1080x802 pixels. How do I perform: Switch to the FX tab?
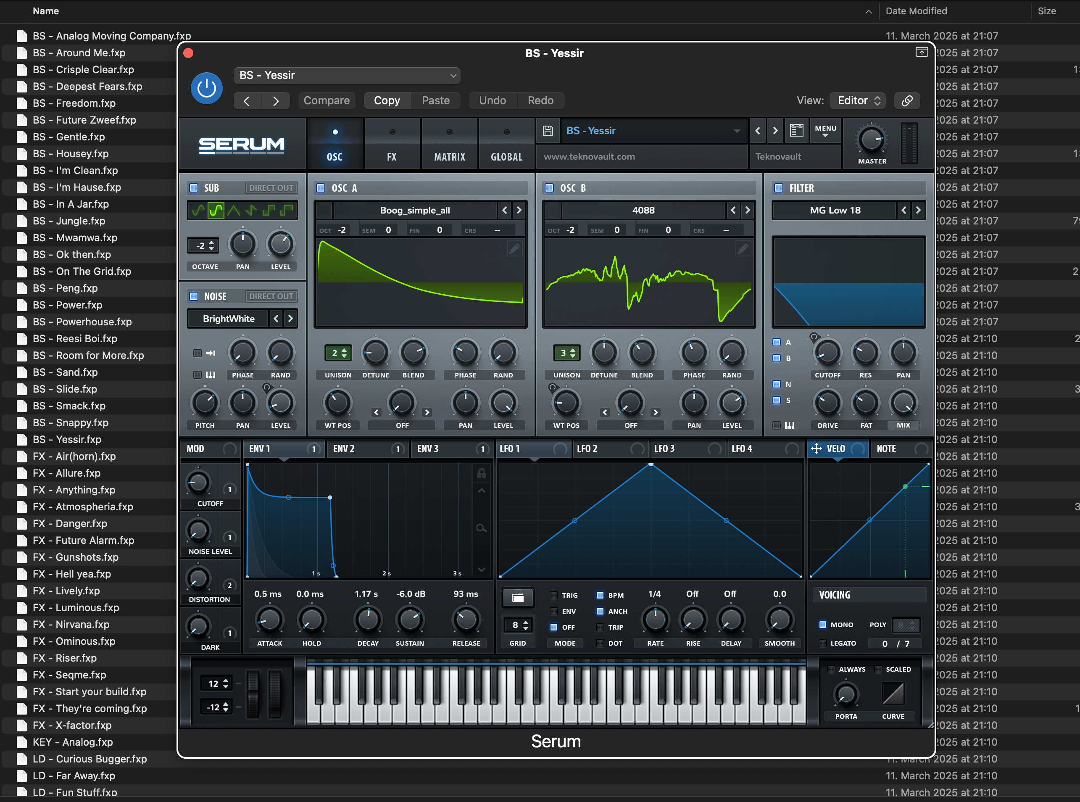click(392, 144)
